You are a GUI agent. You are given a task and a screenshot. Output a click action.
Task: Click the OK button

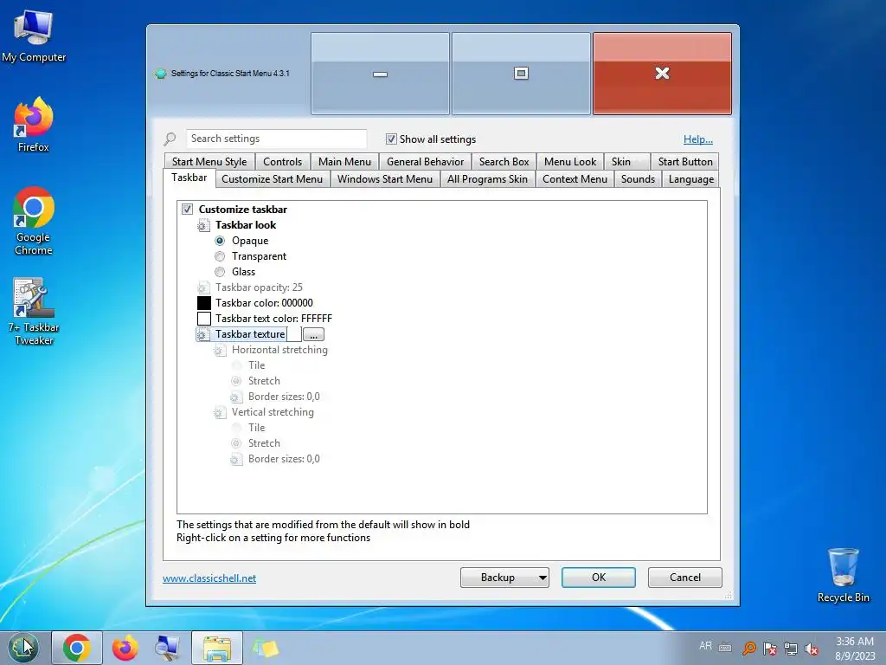599,578
